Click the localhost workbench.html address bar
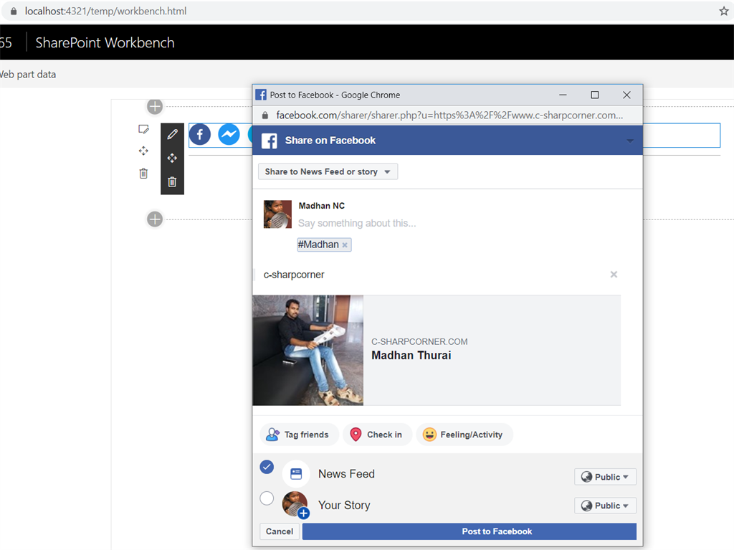This screenshot has height=550, width=734. tap(106, 11)
